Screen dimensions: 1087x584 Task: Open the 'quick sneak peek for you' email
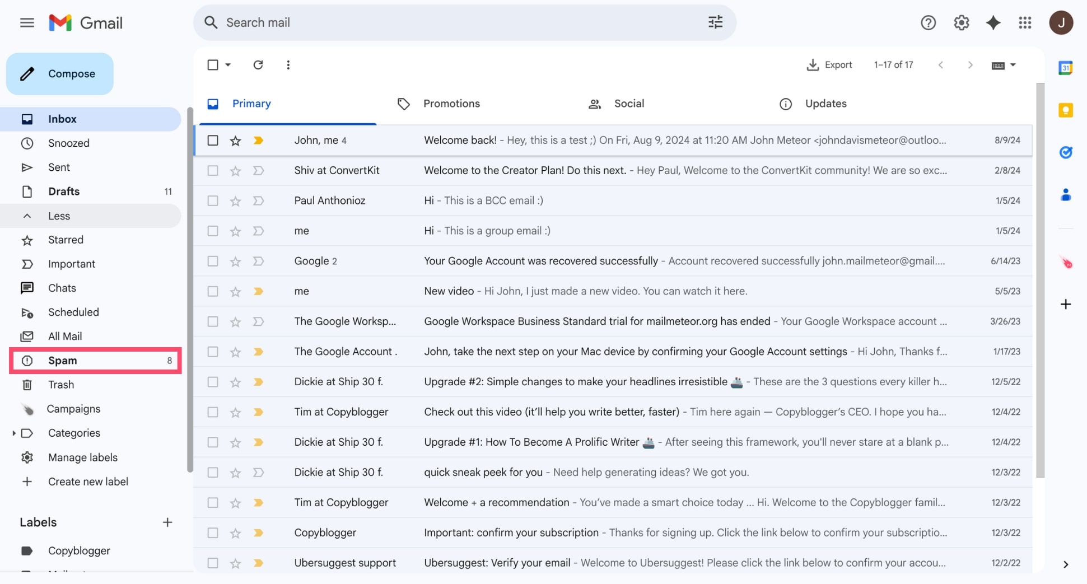[613, 473]
